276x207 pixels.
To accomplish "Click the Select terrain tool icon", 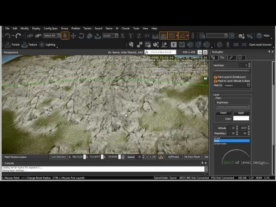I will click(98, 36).
